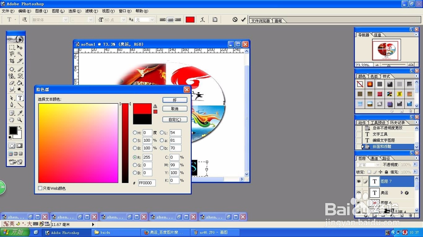
Task: Select the Notes tool
Action: coord(11,113)
